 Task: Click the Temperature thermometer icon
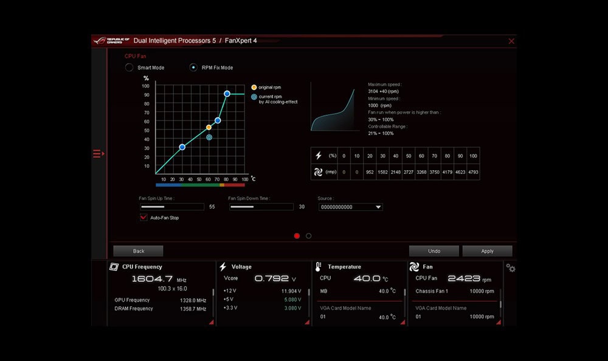coord(319,267)
